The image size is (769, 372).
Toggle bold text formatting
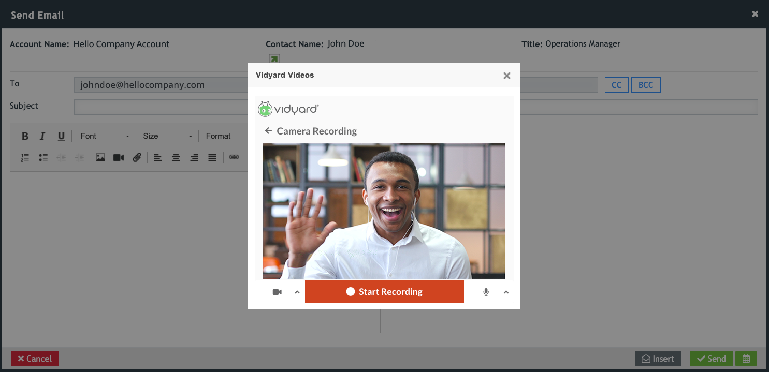click(25, 136)
